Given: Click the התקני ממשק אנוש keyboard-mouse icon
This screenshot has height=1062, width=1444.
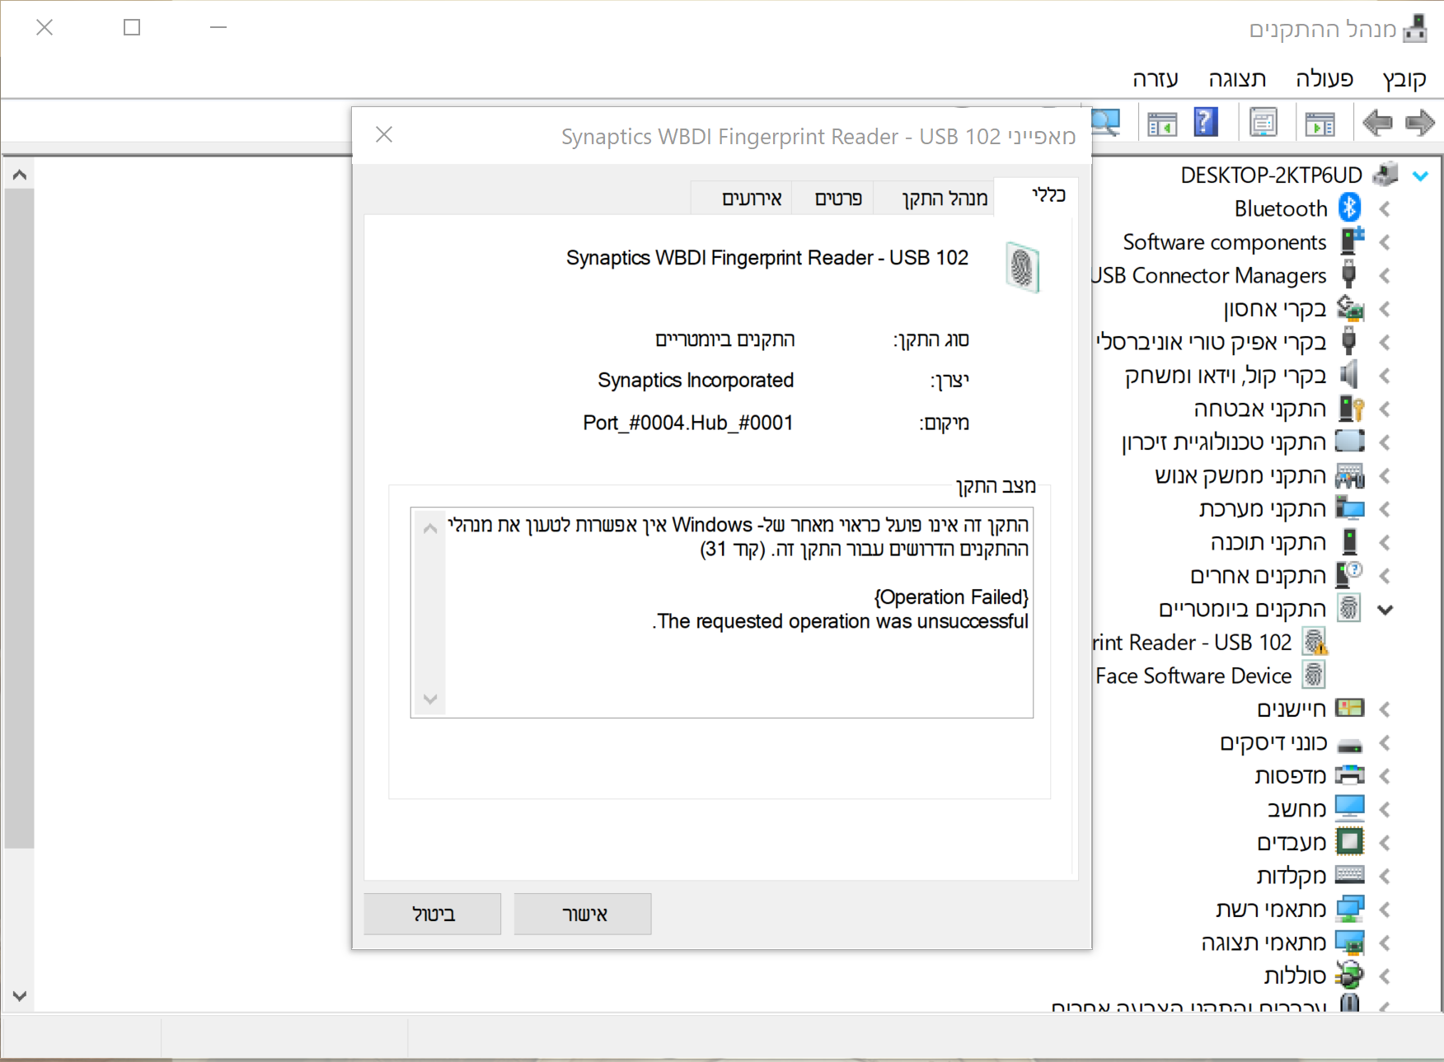Looking at the screenshot, I should tap(1350, 475).
